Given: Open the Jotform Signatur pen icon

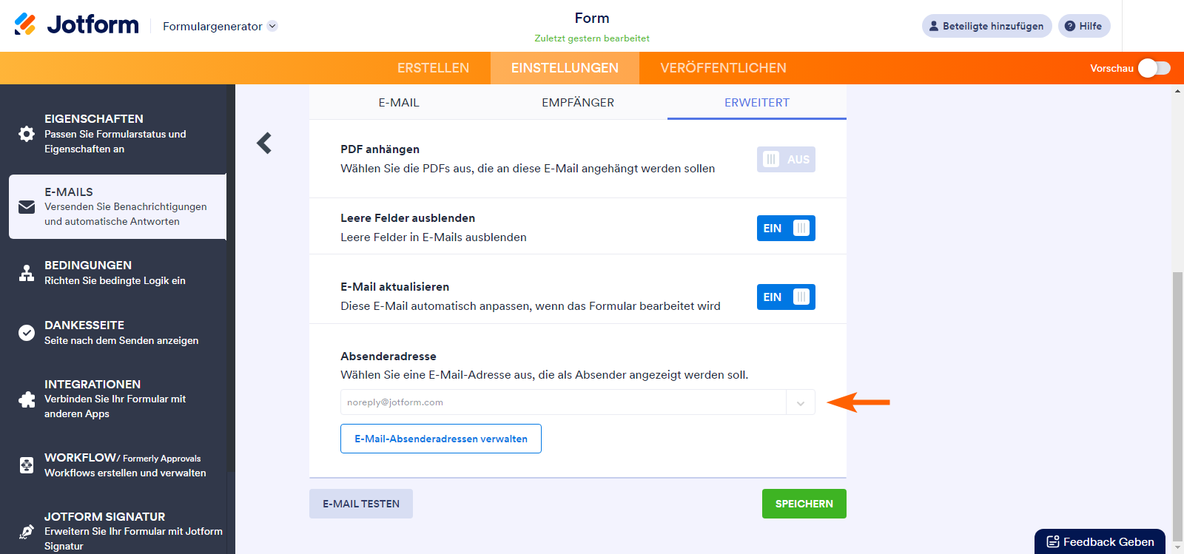Looking at the screenshot, I should (27, 531).
